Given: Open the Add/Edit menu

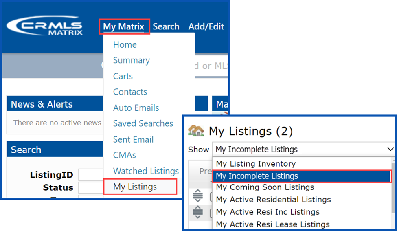Looking at the screenshot, I should click(206, 26).
